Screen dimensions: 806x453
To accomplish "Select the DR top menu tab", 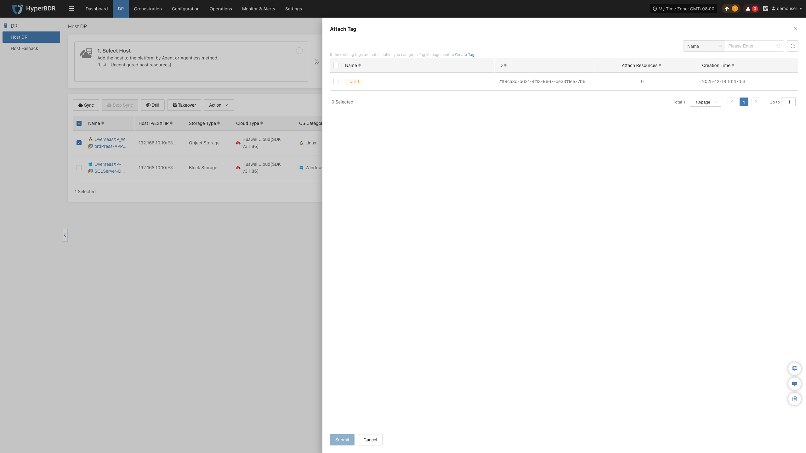I will (121, 9).
